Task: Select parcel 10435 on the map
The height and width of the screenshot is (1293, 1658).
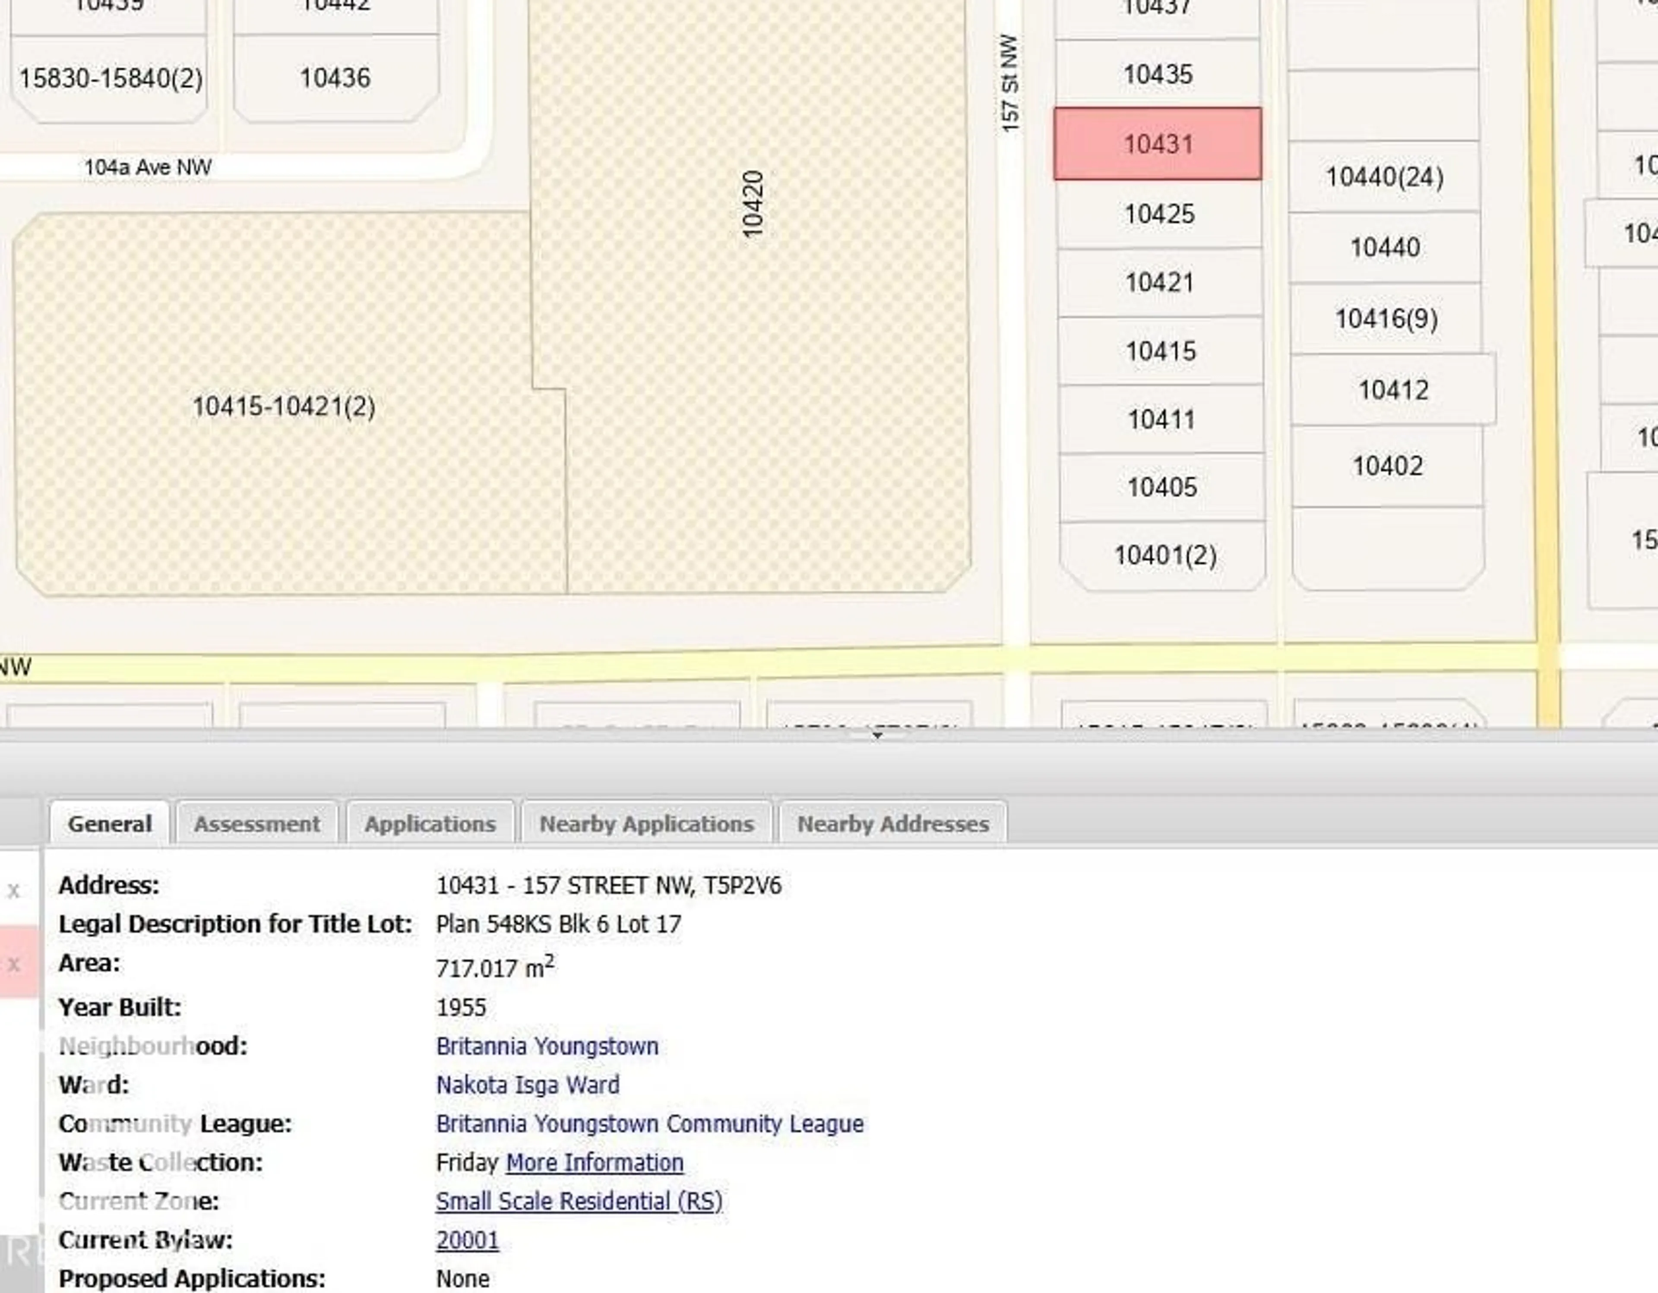Action: click(x=1157, y=74)
